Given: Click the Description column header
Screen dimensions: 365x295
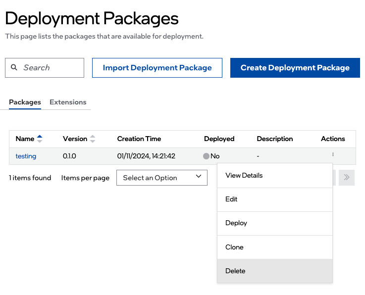Looking at the screenshot, I should click(x=275, y=139).
